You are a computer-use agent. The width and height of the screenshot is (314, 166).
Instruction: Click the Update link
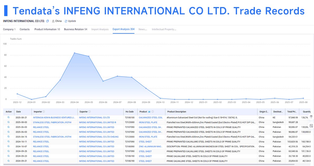click(72, 21)
